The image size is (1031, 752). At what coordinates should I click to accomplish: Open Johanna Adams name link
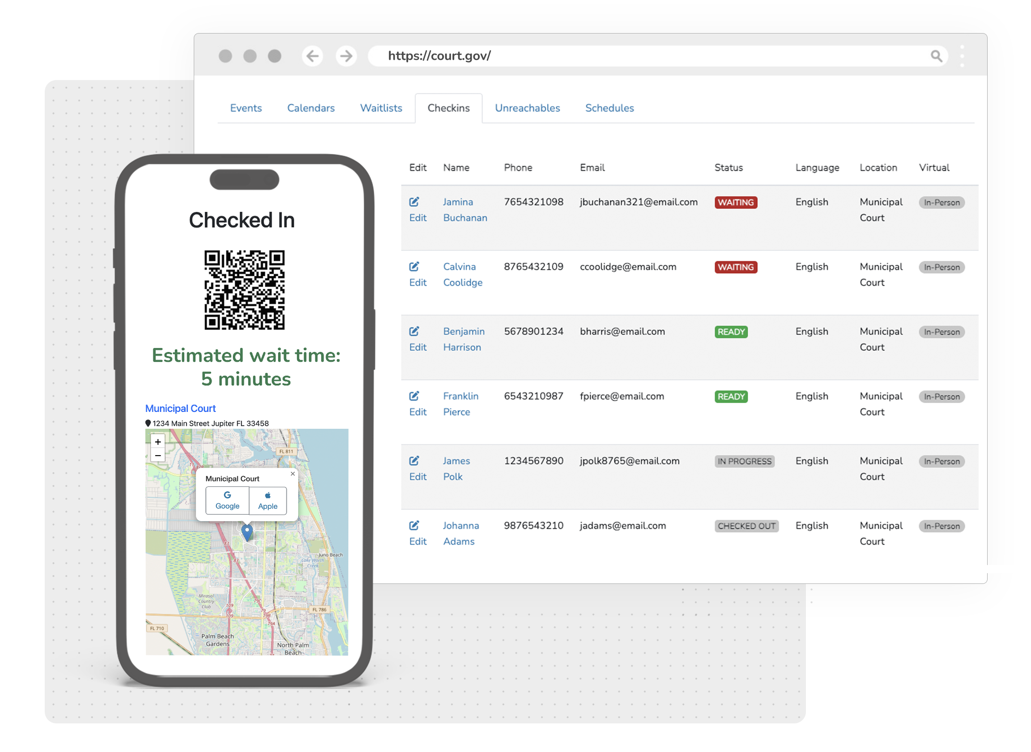pyautogui.click(x=460, y=533)
